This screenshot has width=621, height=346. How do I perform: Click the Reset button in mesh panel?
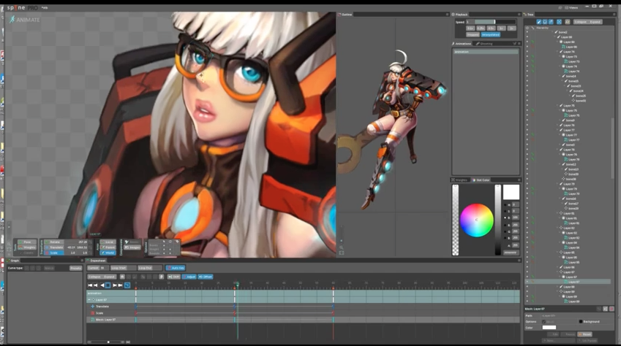point(585,334)
